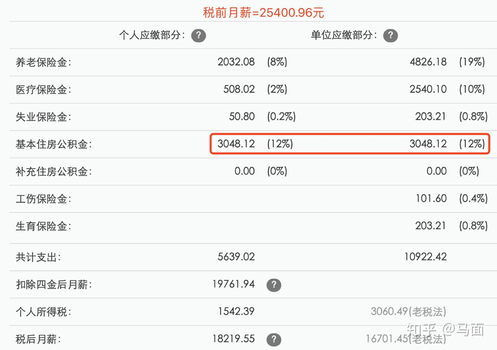This screenshot has width=497, height=350.
Task: Click personal unemployment amount 50.80
Action: click(x=242, y=117)
